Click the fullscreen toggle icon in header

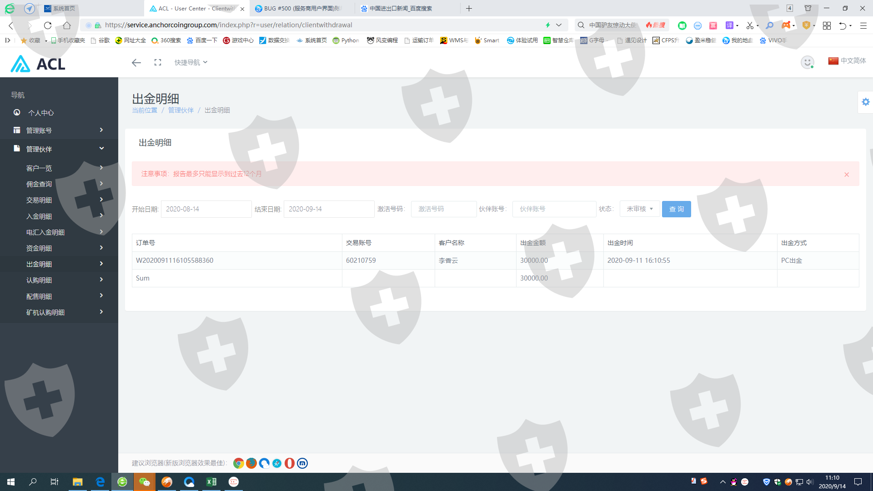[x=158, y=62]
